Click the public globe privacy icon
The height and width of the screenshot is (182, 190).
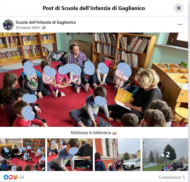44,28
